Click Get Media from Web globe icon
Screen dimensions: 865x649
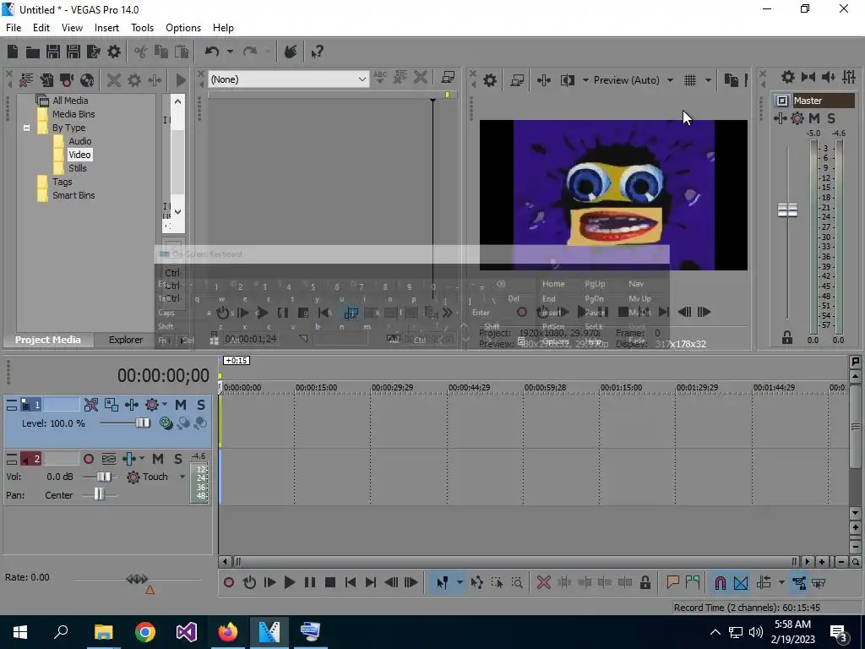pos(87,80)
